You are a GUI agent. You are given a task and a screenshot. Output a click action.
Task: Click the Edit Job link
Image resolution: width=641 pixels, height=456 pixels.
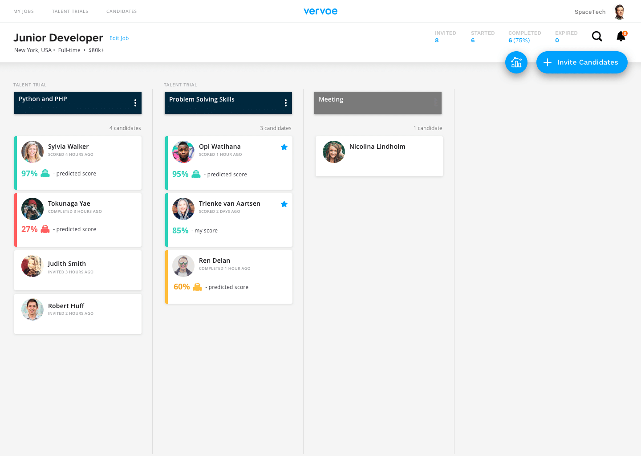(x=119, y=38)
